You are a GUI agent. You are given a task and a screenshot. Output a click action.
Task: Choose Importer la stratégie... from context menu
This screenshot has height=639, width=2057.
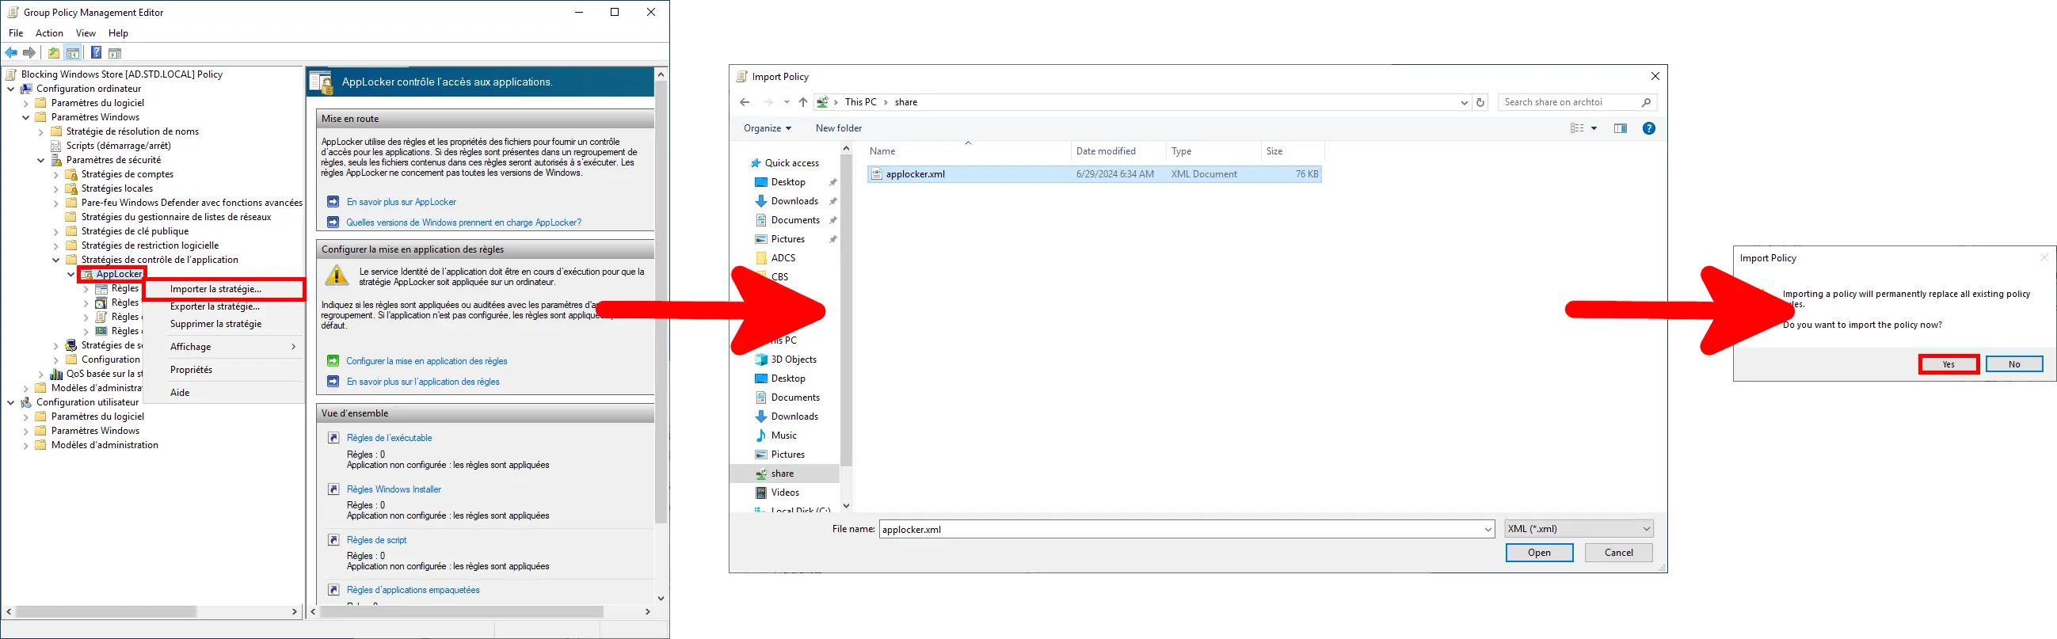point(215,289)
